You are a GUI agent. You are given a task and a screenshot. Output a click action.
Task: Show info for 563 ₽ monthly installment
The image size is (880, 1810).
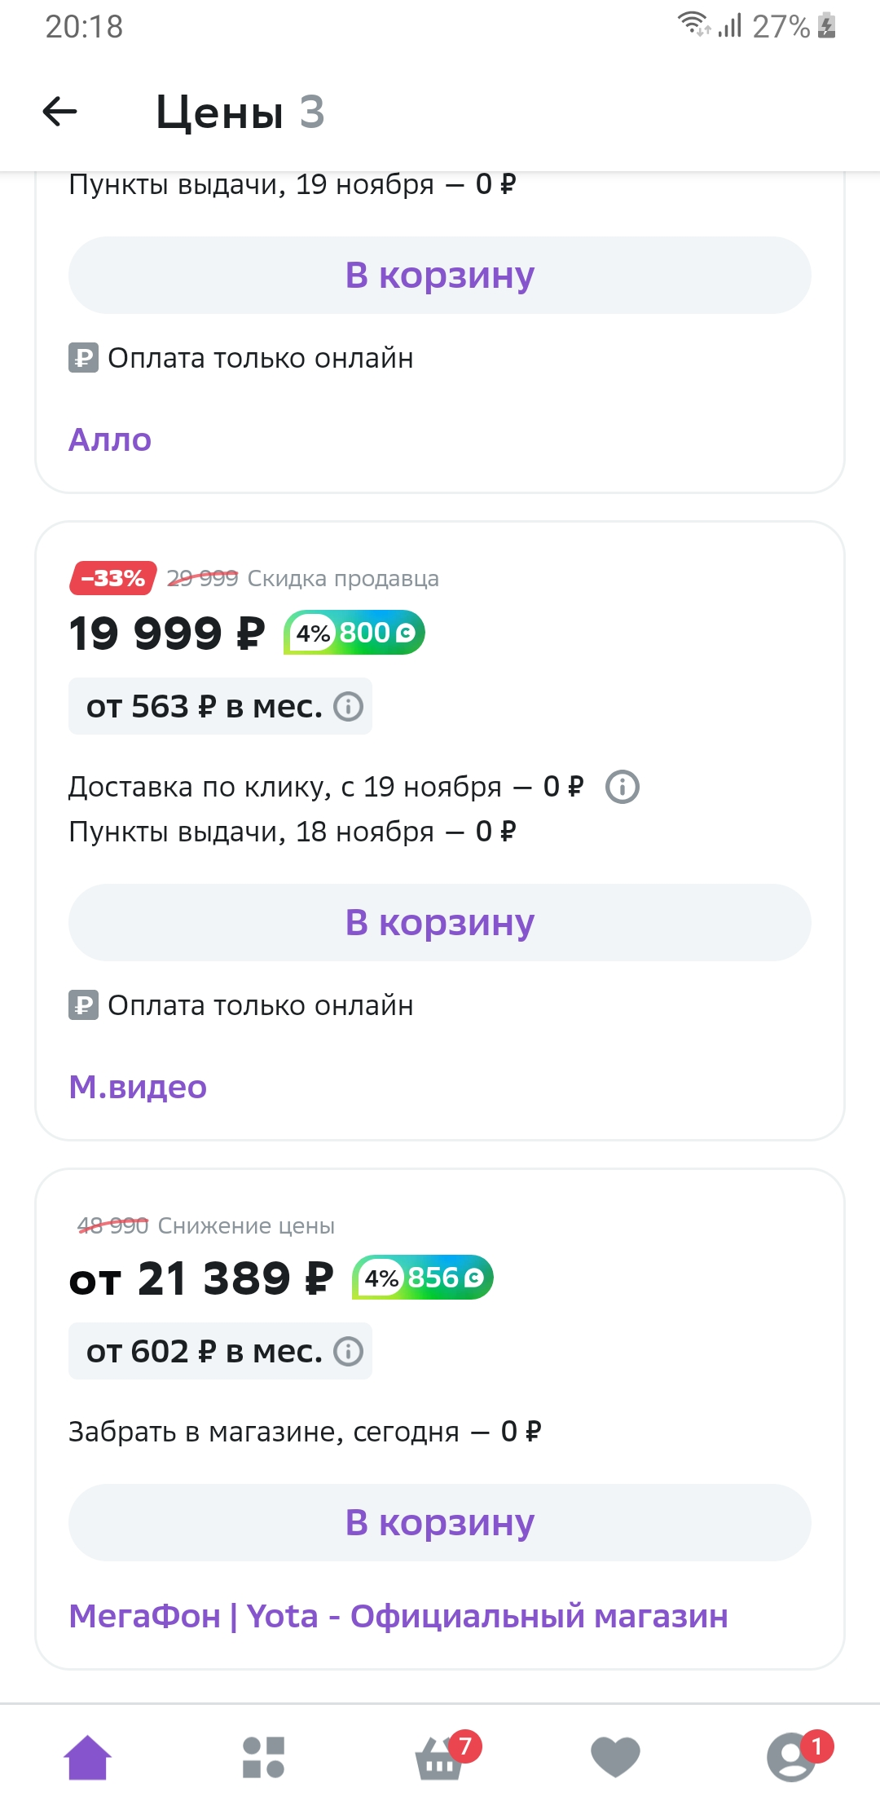coord(349,706)
